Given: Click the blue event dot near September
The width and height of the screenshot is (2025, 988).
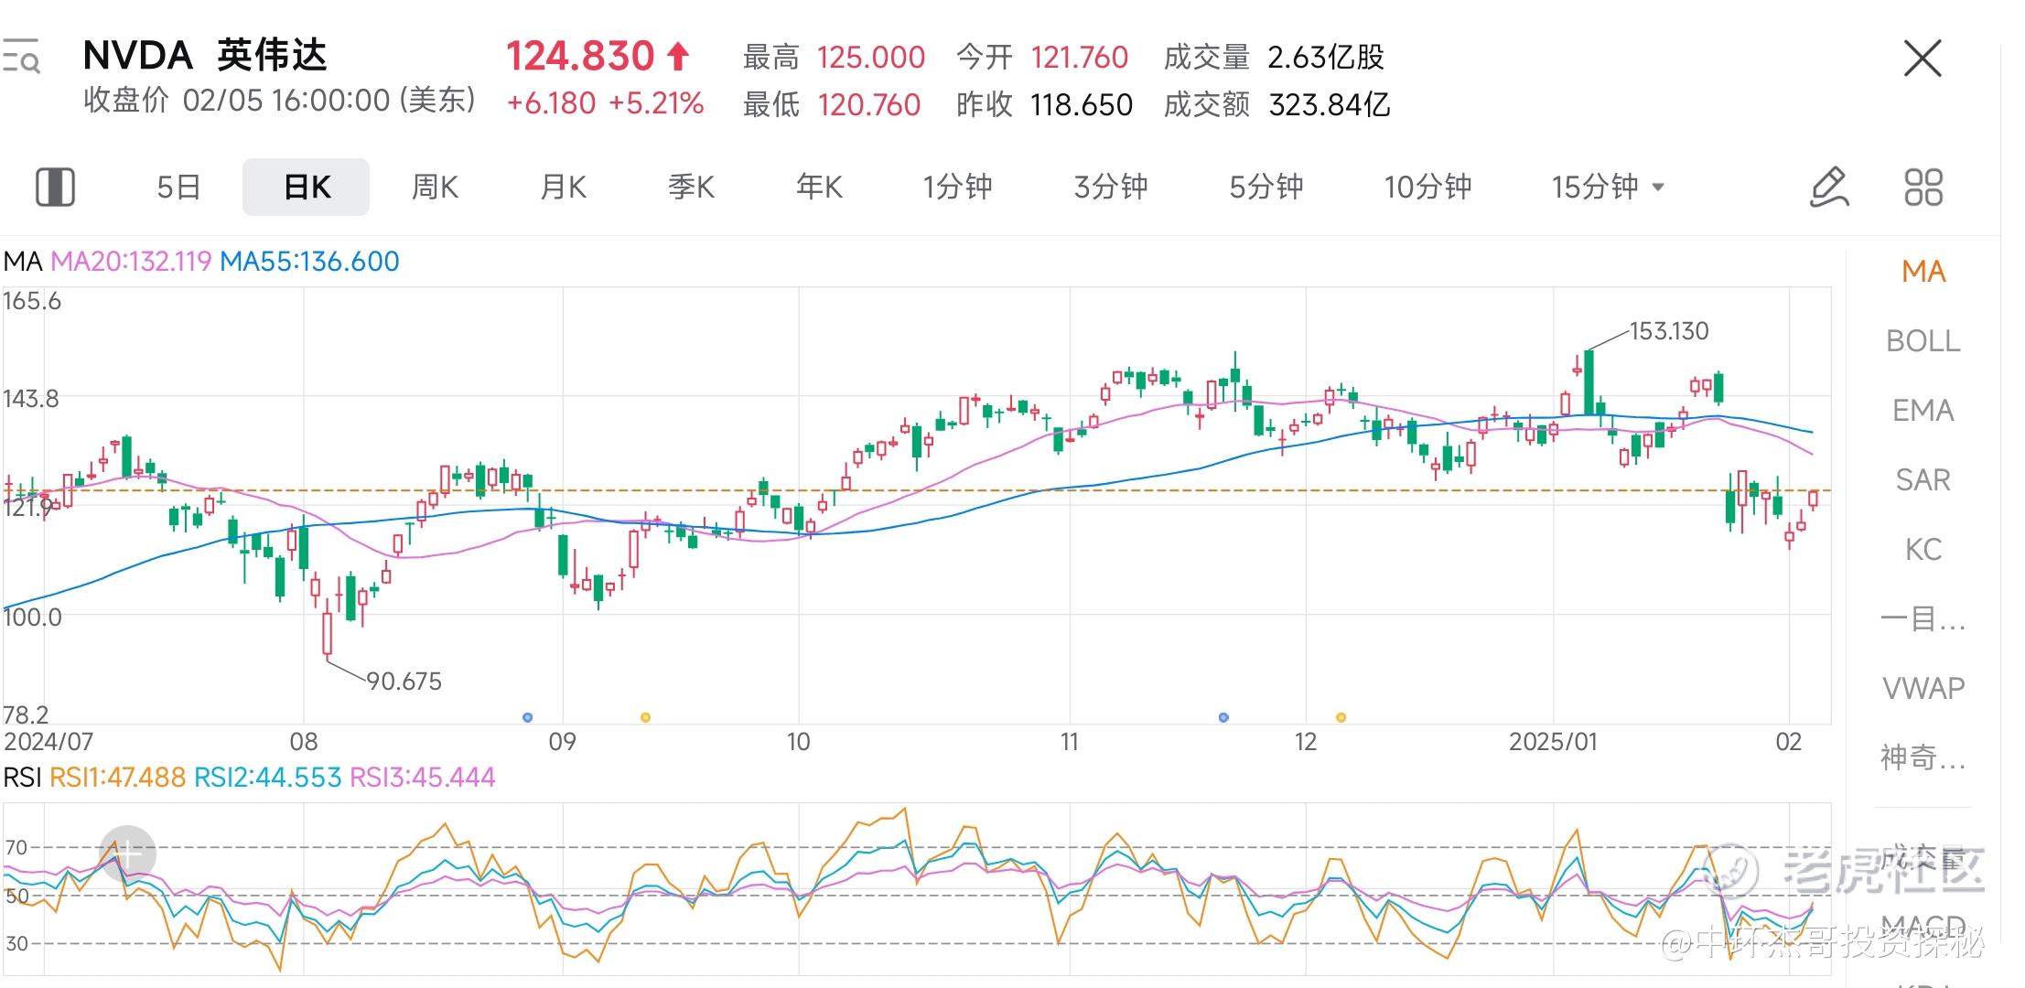Looking at the screenshot, I should coord(527,717).
